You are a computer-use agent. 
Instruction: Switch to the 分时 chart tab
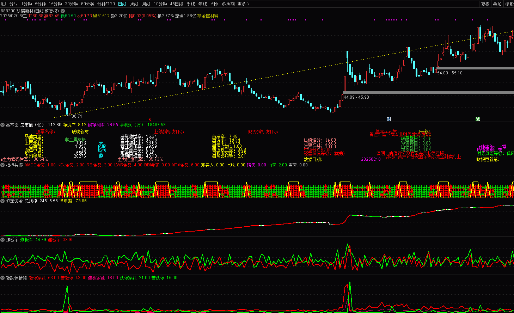point(14,4)
